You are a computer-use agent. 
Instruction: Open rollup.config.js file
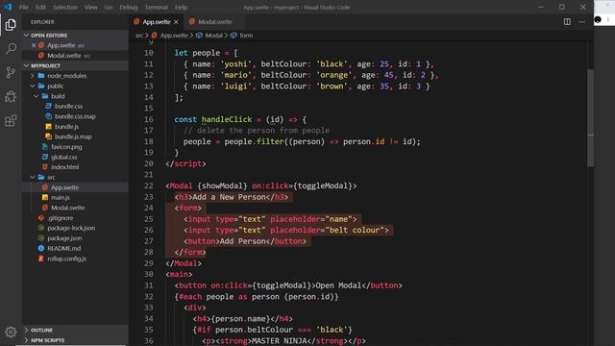coord(66,259)
